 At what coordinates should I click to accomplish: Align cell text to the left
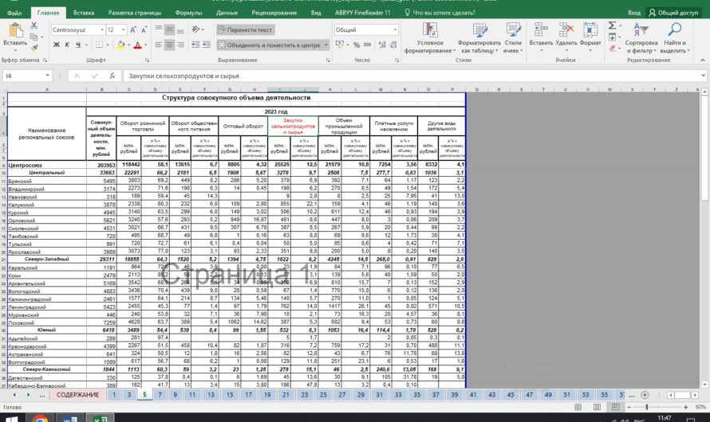(159, 45)
